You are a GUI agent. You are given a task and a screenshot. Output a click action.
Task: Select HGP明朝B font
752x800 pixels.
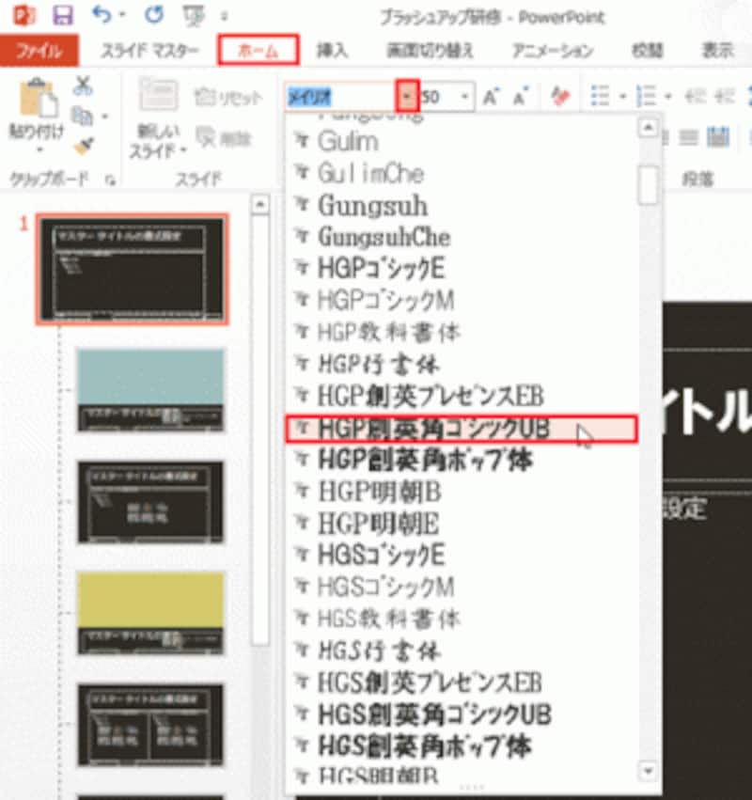(x=462, y=492)
